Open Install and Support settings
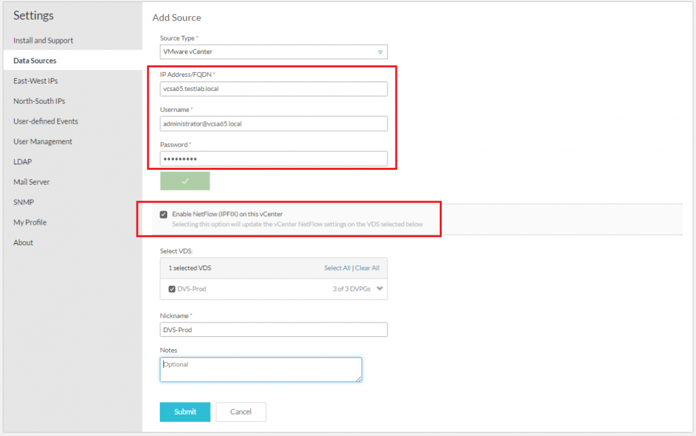The height and width of the screenshot is (436, 696). pos(43,41)
